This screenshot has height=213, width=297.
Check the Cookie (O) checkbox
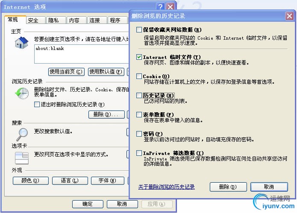click(139, 76)
